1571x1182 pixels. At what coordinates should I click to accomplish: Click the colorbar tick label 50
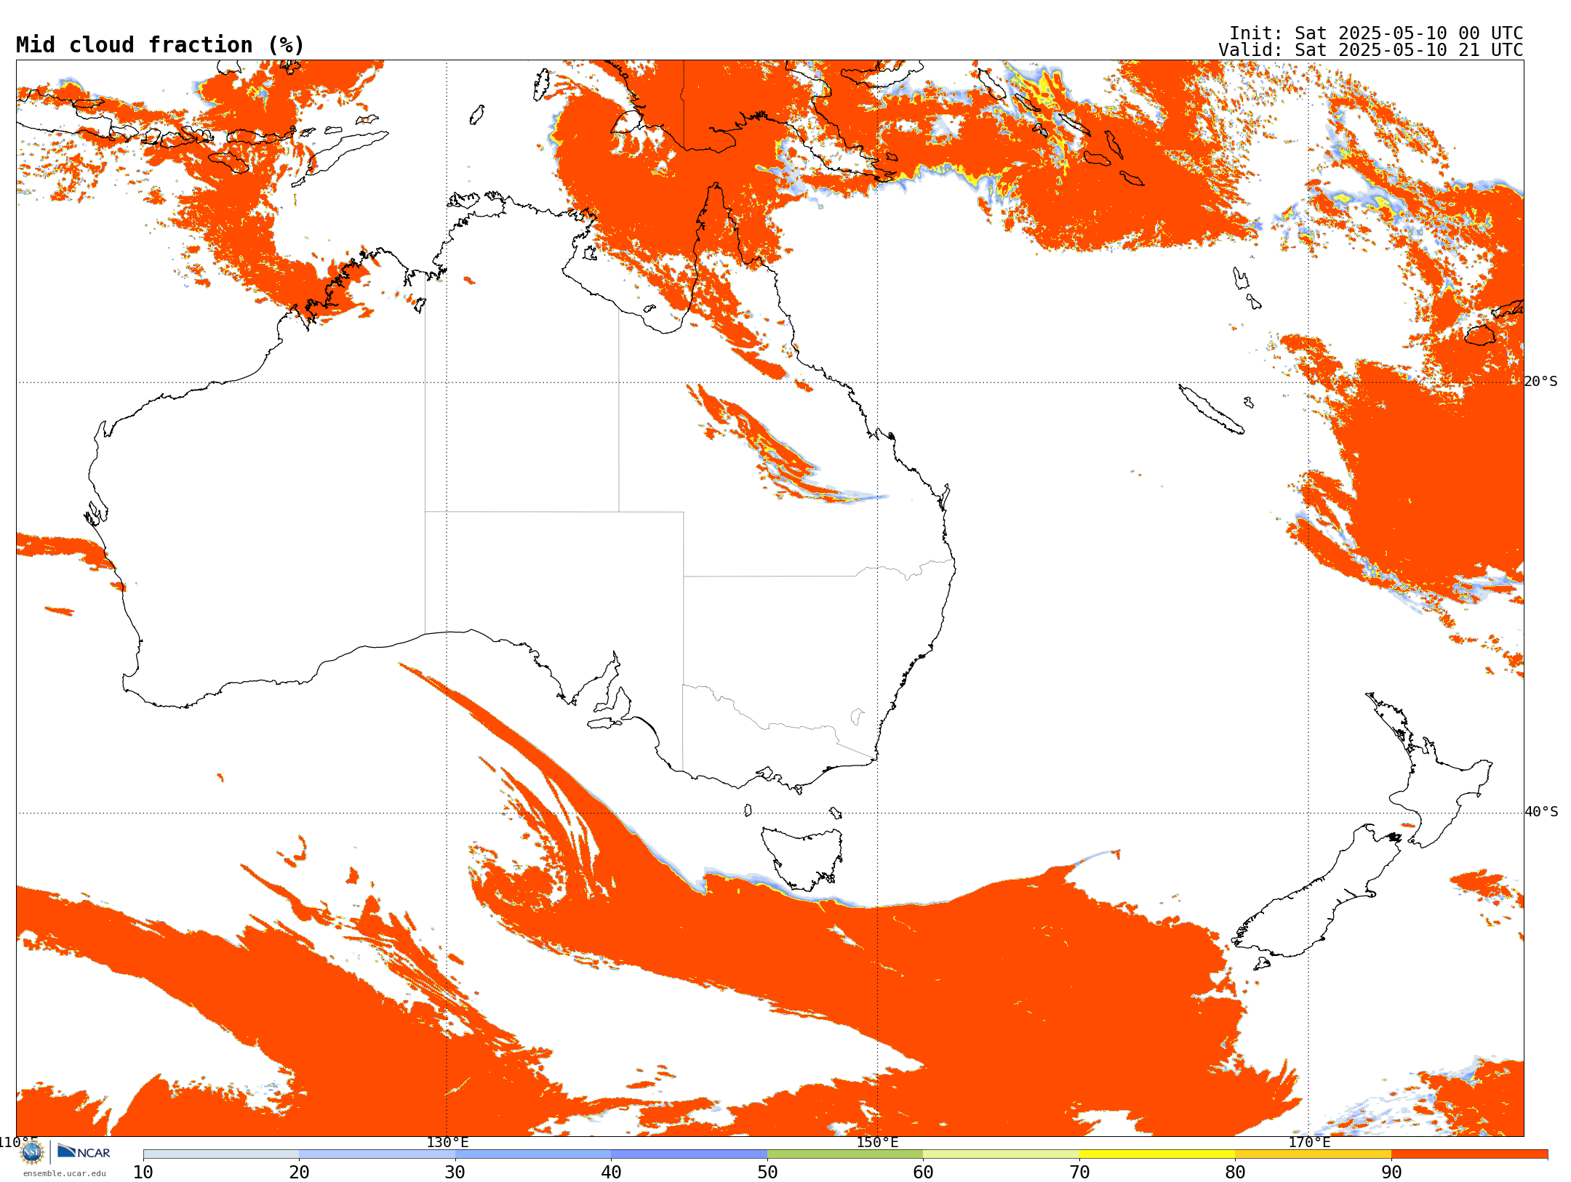[x=767, y=1172]
